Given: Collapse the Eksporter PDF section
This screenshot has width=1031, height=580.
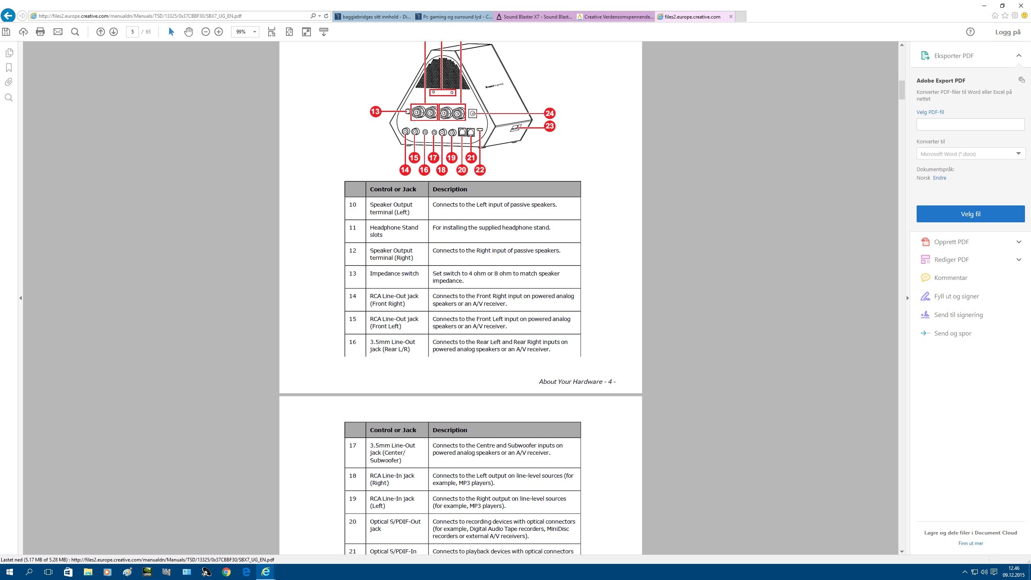Looking at the screenshot, I should click(x=1019, y=56).
